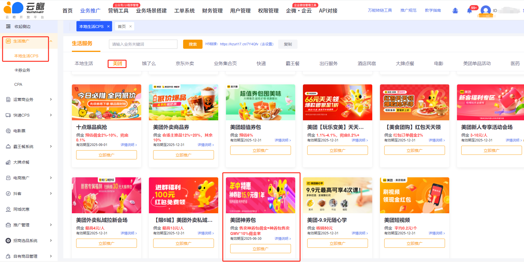The image size is (524, 262).
Task: Click the orange 搜索 button
Action: [x=193, y=44]
